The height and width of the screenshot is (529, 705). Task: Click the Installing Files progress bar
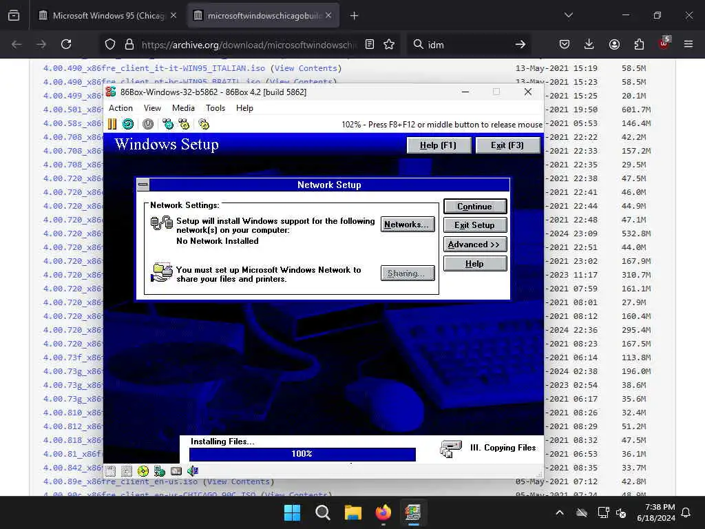pos(302,454)
